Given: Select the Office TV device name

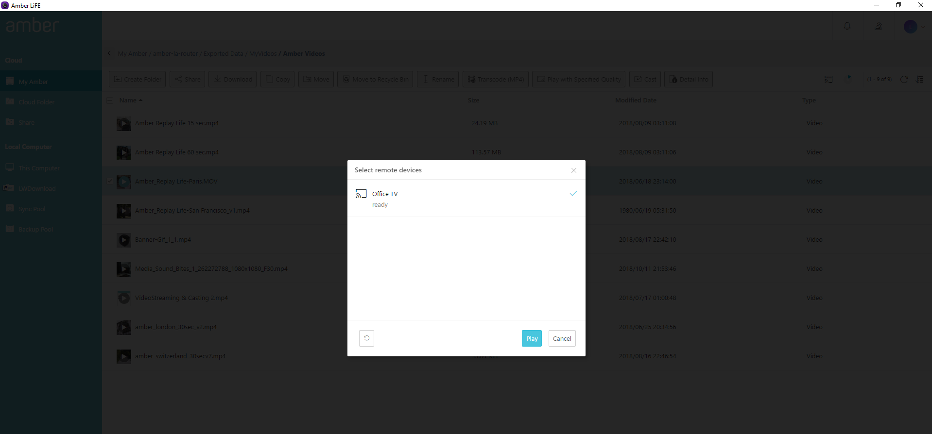Looking at the screenshot, I should coord(385,194).
